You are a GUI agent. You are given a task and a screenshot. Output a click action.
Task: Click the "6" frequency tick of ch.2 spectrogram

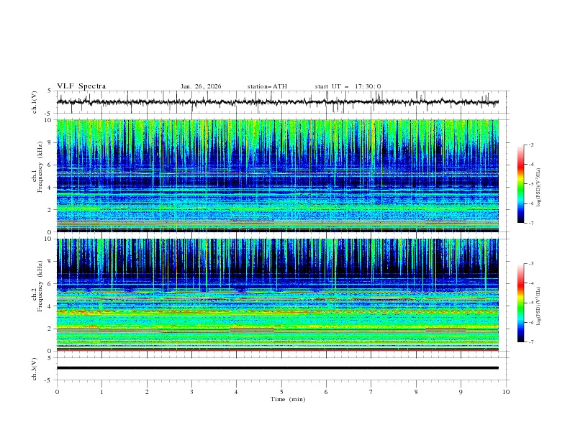click(51, 283)
